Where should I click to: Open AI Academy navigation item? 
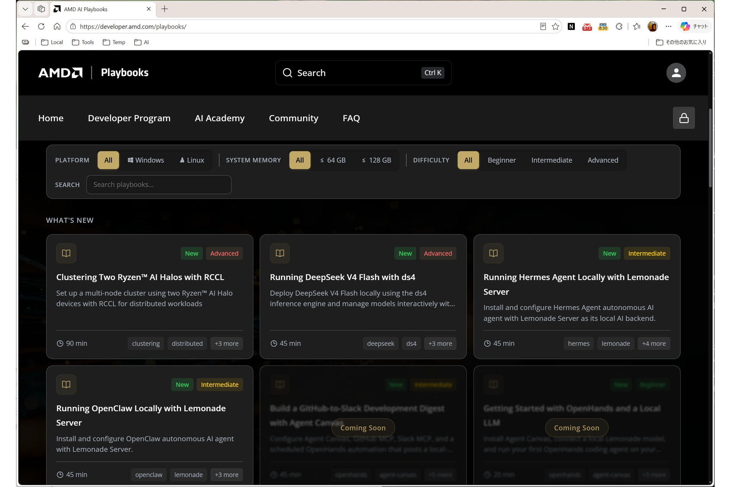(220, 118)
